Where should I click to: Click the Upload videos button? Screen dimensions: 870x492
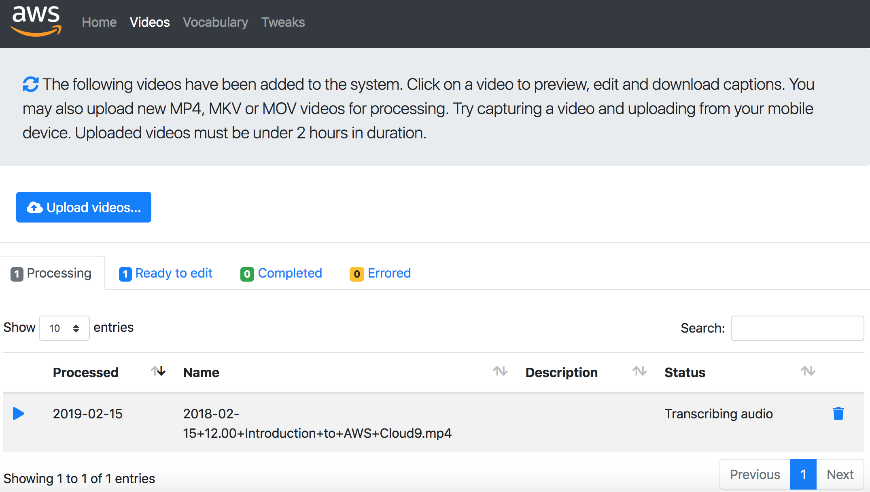pos(84,207)
